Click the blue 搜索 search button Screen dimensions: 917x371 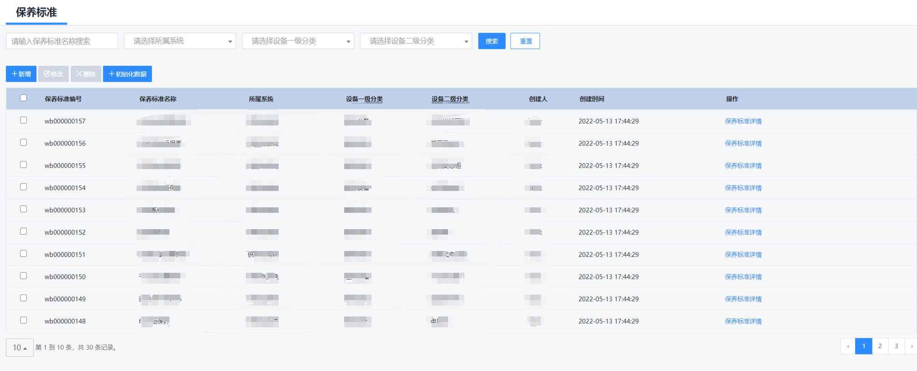coord(492,41)
